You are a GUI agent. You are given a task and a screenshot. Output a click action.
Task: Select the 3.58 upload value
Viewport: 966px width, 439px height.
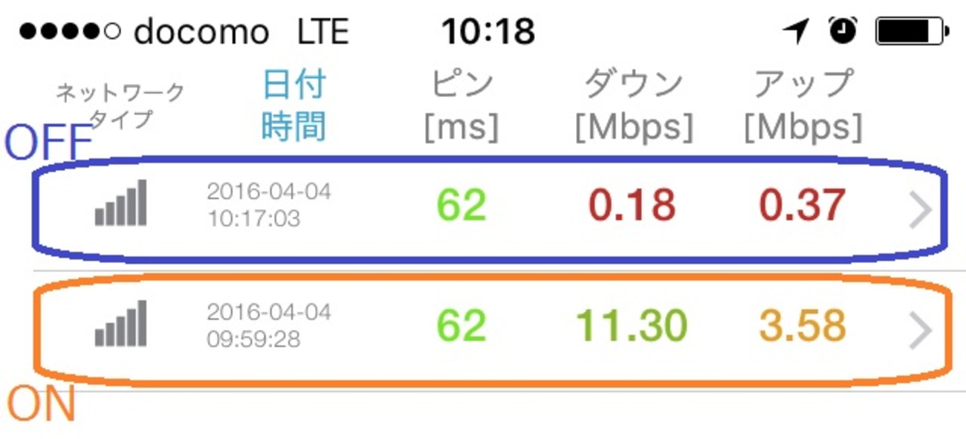click(x=803, y=325)
